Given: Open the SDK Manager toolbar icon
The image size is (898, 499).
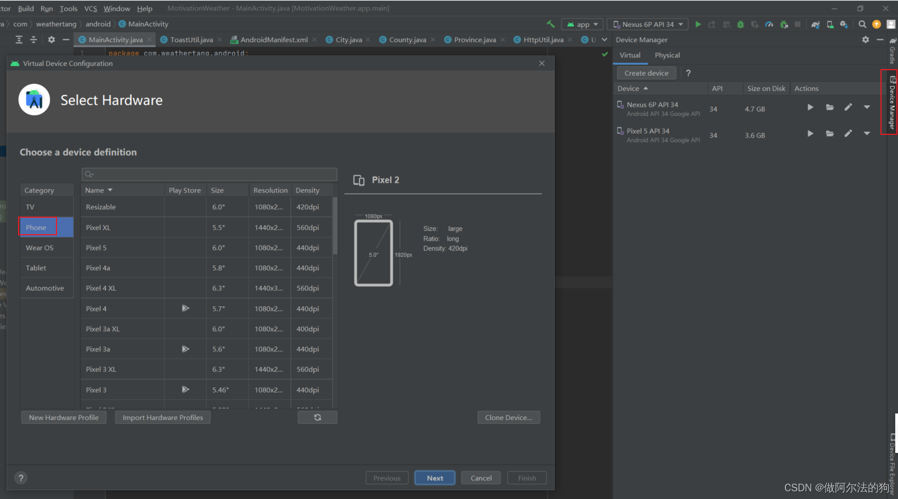Looking at the screenshot, I should point(844,24).
